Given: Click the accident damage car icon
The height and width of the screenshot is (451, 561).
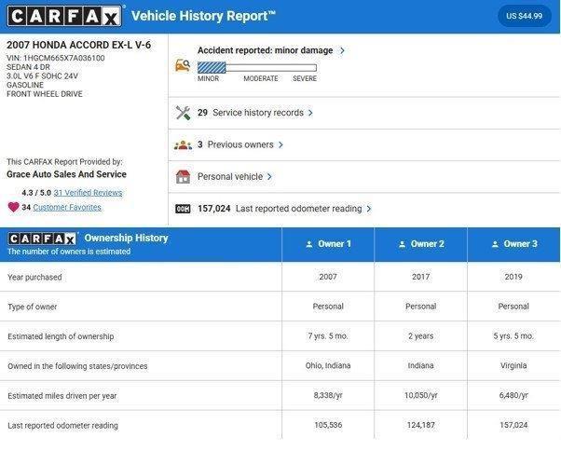Looking at the screenshot, I should (x=183, y=65).
